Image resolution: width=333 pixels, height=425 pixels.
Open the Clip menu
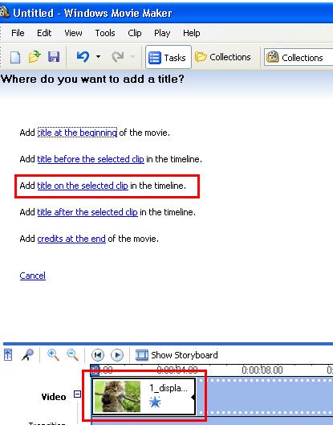(135, 33)
